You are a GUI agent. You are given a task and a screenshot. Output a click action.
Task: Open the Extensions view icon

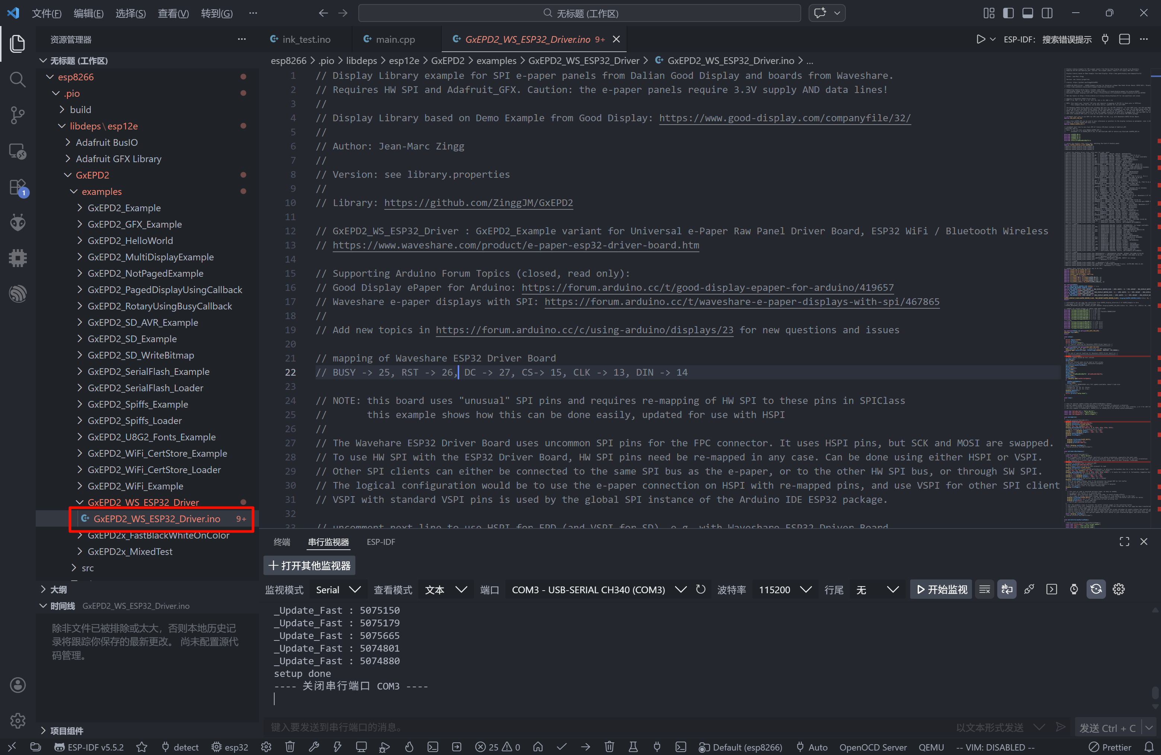click(x=17, y=187)
